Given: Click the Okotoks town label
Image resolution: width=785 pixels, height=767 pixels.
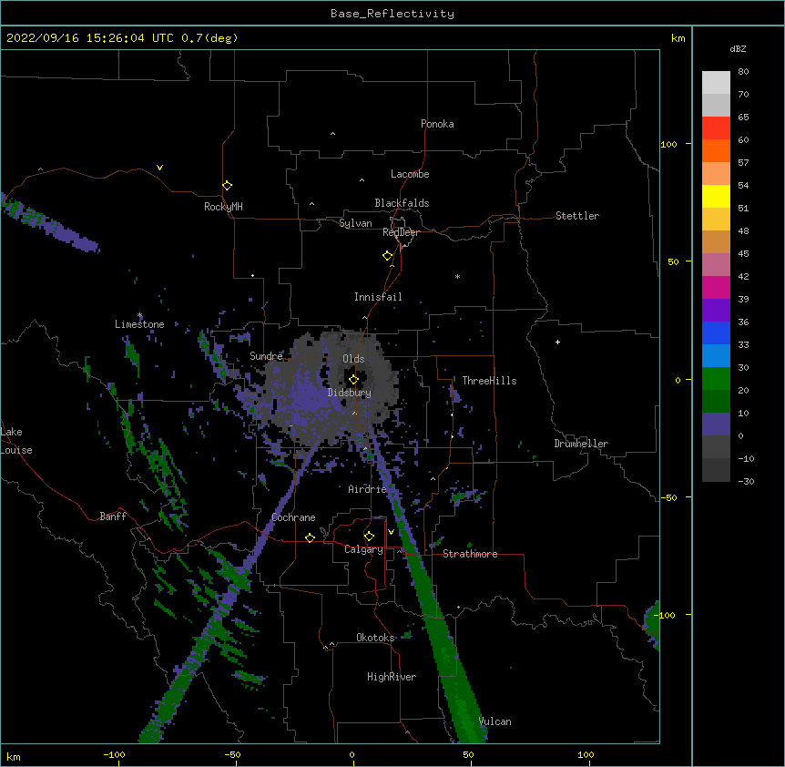Looking at the screenshot, I should pos(375,638).
